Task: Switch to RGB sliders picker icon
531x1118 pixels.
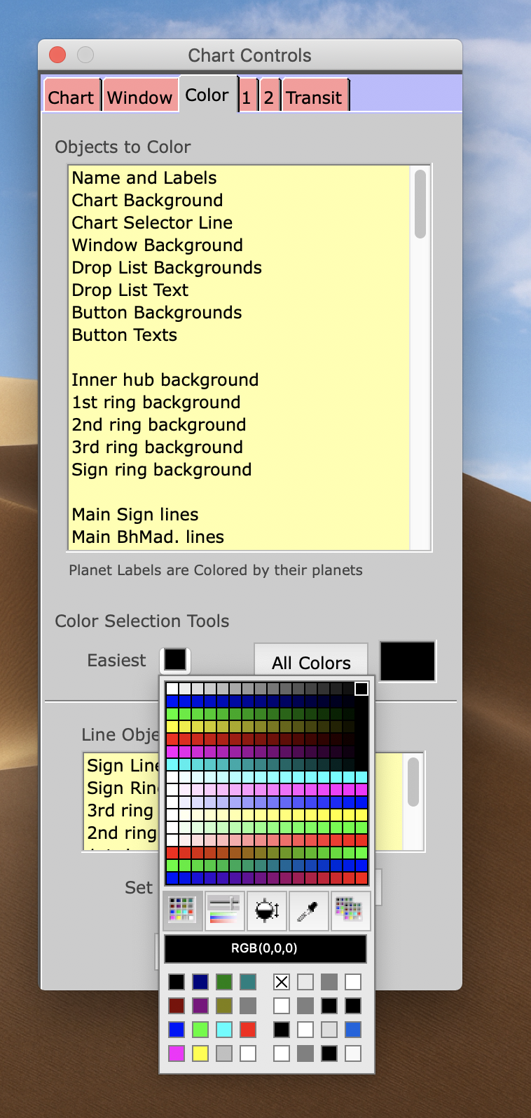Action: coord(224,911)
